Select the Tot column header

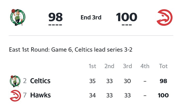pyautogui.click(x=163, y=66)
